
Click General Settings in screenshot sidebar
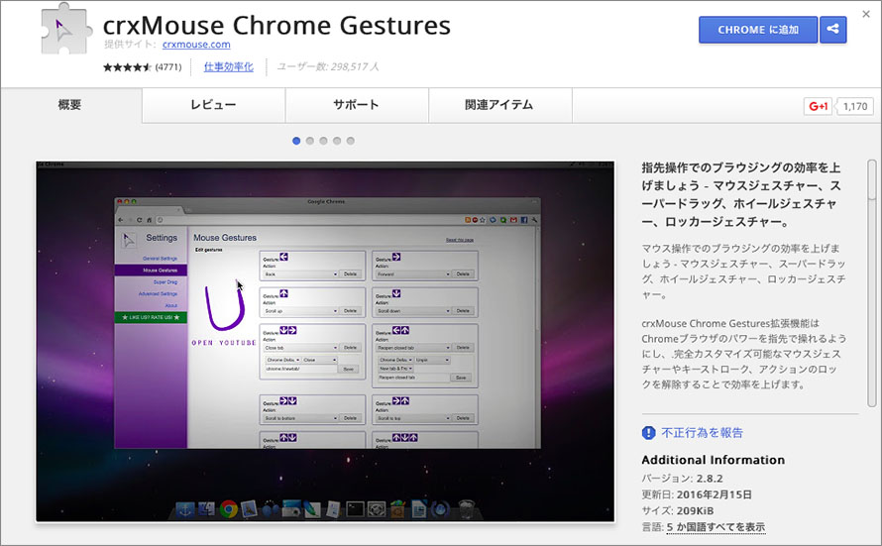tap(160, 259)
